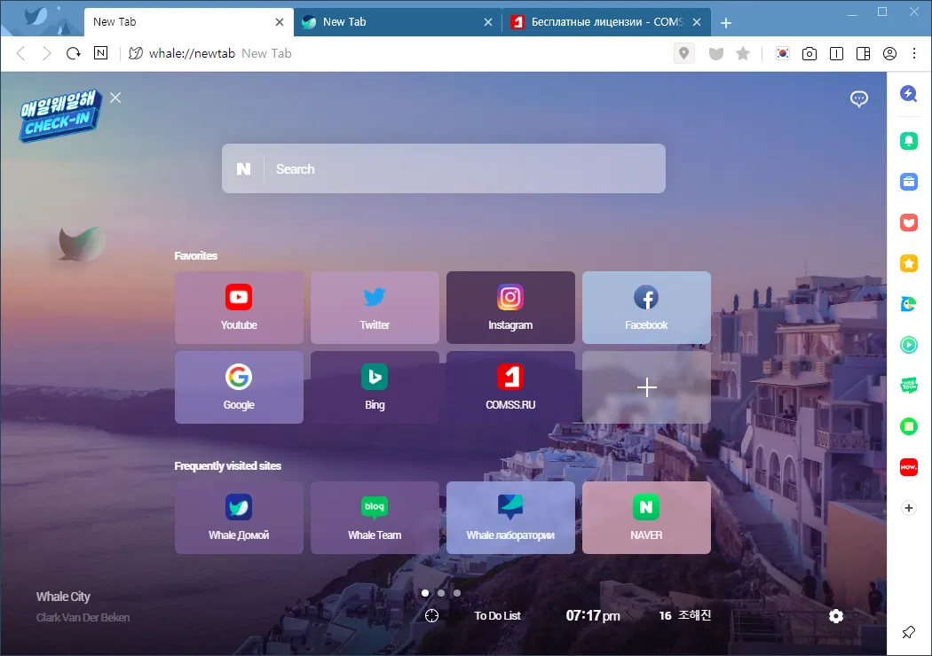Select first page indicator dot

(425, 592)
